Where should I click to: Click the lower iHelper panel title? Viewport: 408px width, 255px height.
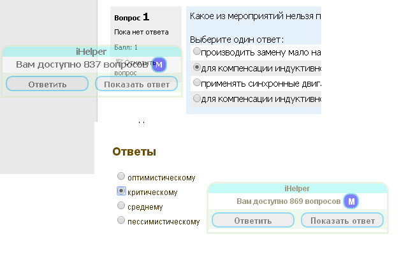tap(297, 188)
